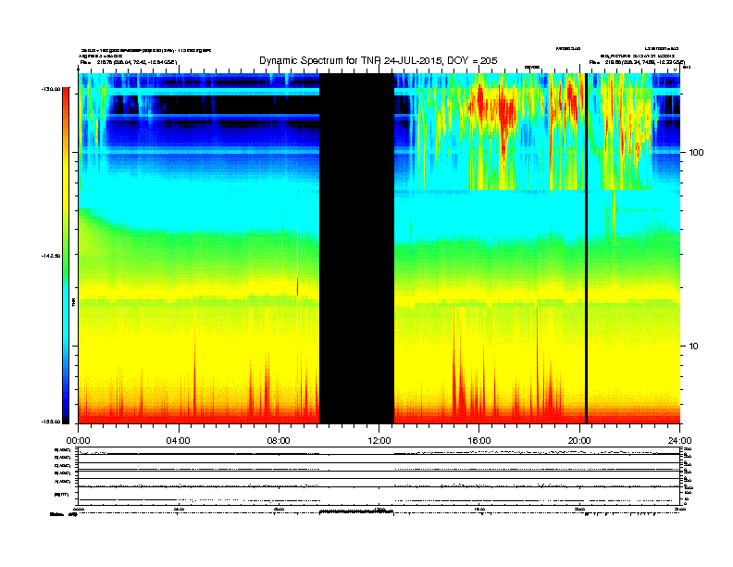Select the 24:00 time axis label

coord(679,441)
